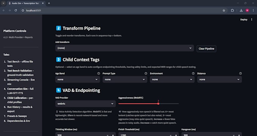Image resolution: width=257 pixels, height=136 pixels.
Task: Bookmark this page with the star icon
Action: click(x=224, y=11)
